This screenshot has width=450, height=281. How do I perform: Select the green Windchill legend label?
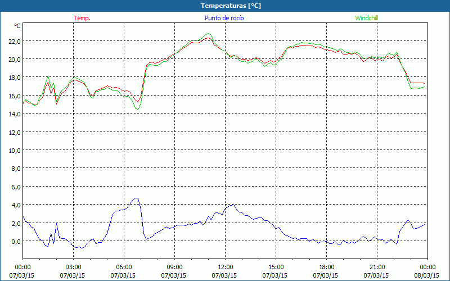[x=367, y=18]
